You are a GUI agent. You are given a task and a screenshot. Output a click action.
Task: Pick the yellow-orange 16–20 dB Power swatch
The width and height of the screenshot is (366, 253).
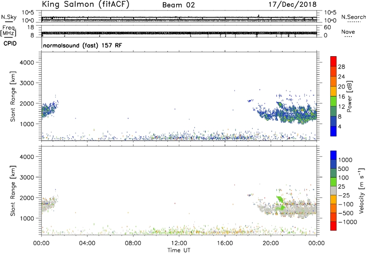(334, 91)
